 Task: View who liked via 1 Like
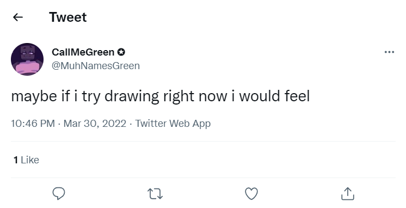[x=26, y=160]
